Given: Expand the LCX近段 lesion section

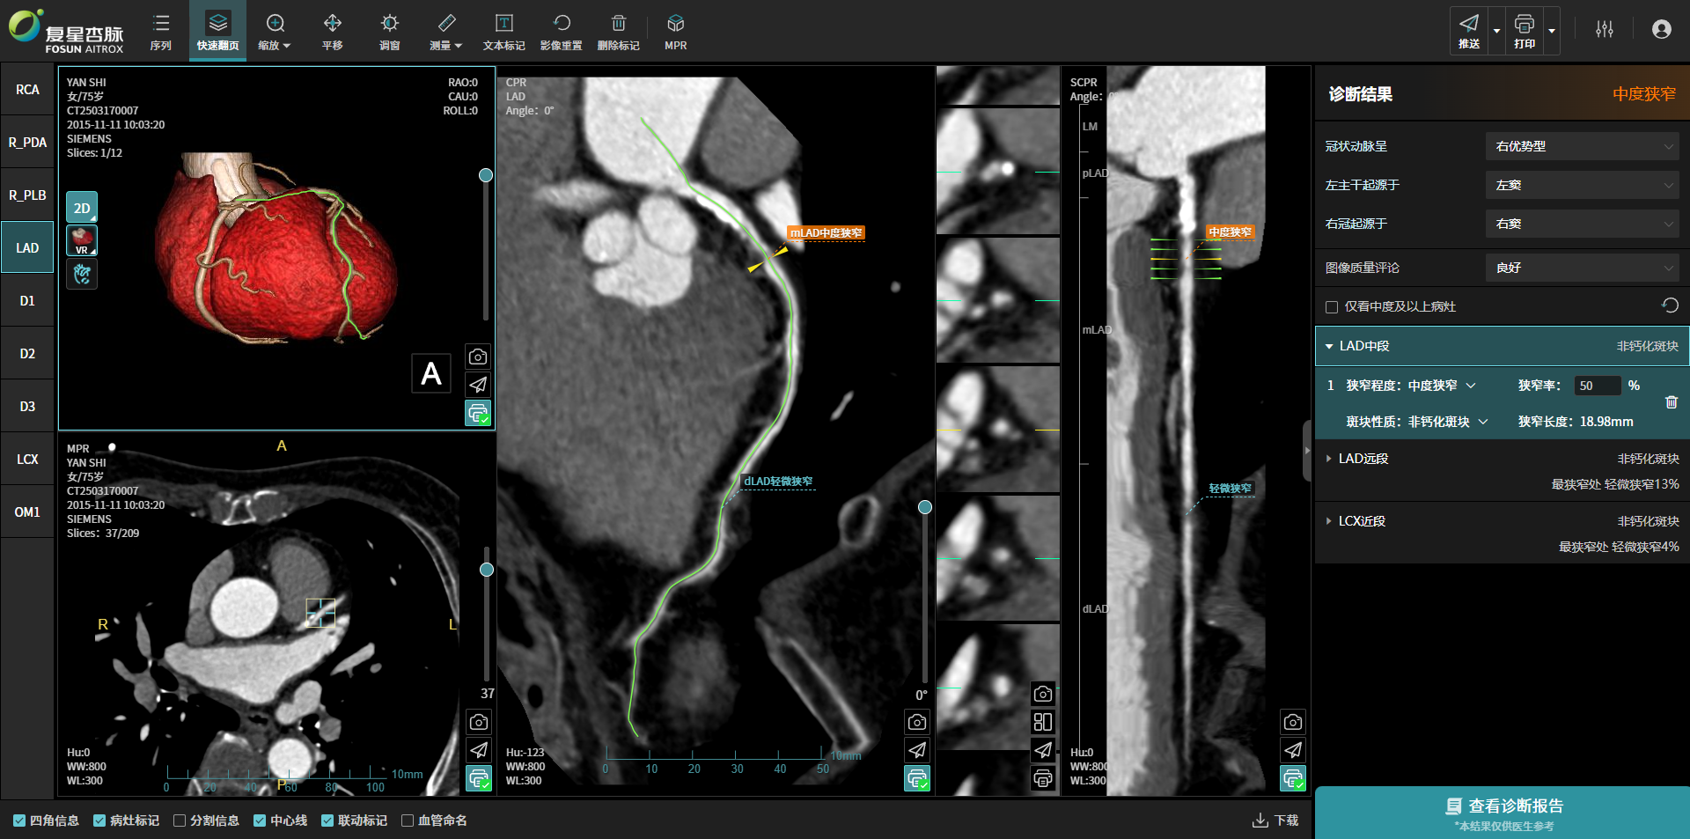Looking at the screenshot, I should click(x=1329, y=521).
